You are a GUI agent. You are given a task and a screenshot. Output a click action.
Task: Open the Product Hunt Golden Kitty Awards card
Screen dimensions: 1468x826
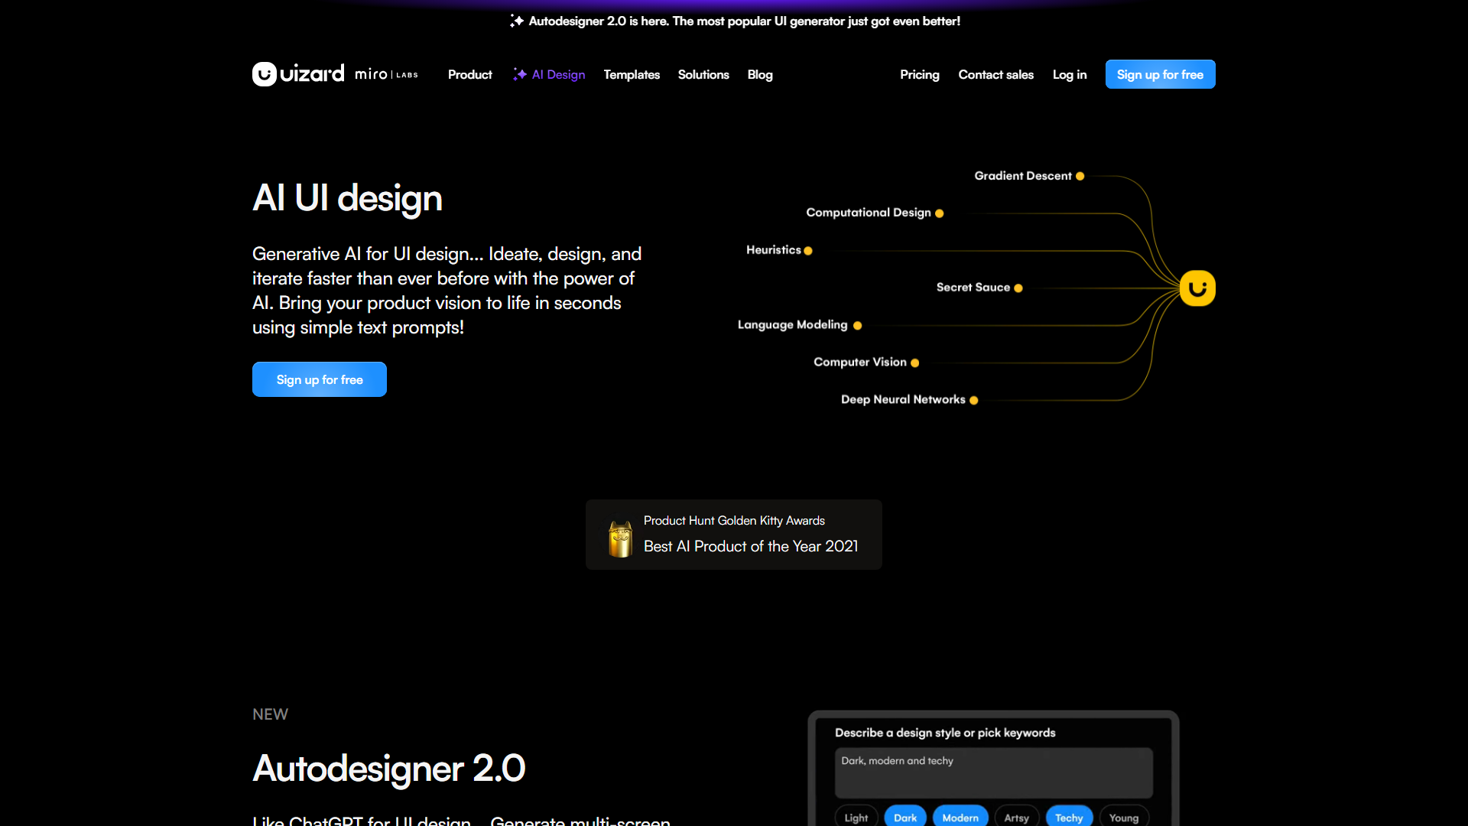click(734, 535)
